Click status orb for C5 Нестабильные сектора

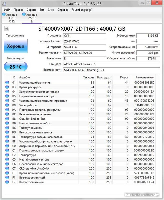pos(7,159)
